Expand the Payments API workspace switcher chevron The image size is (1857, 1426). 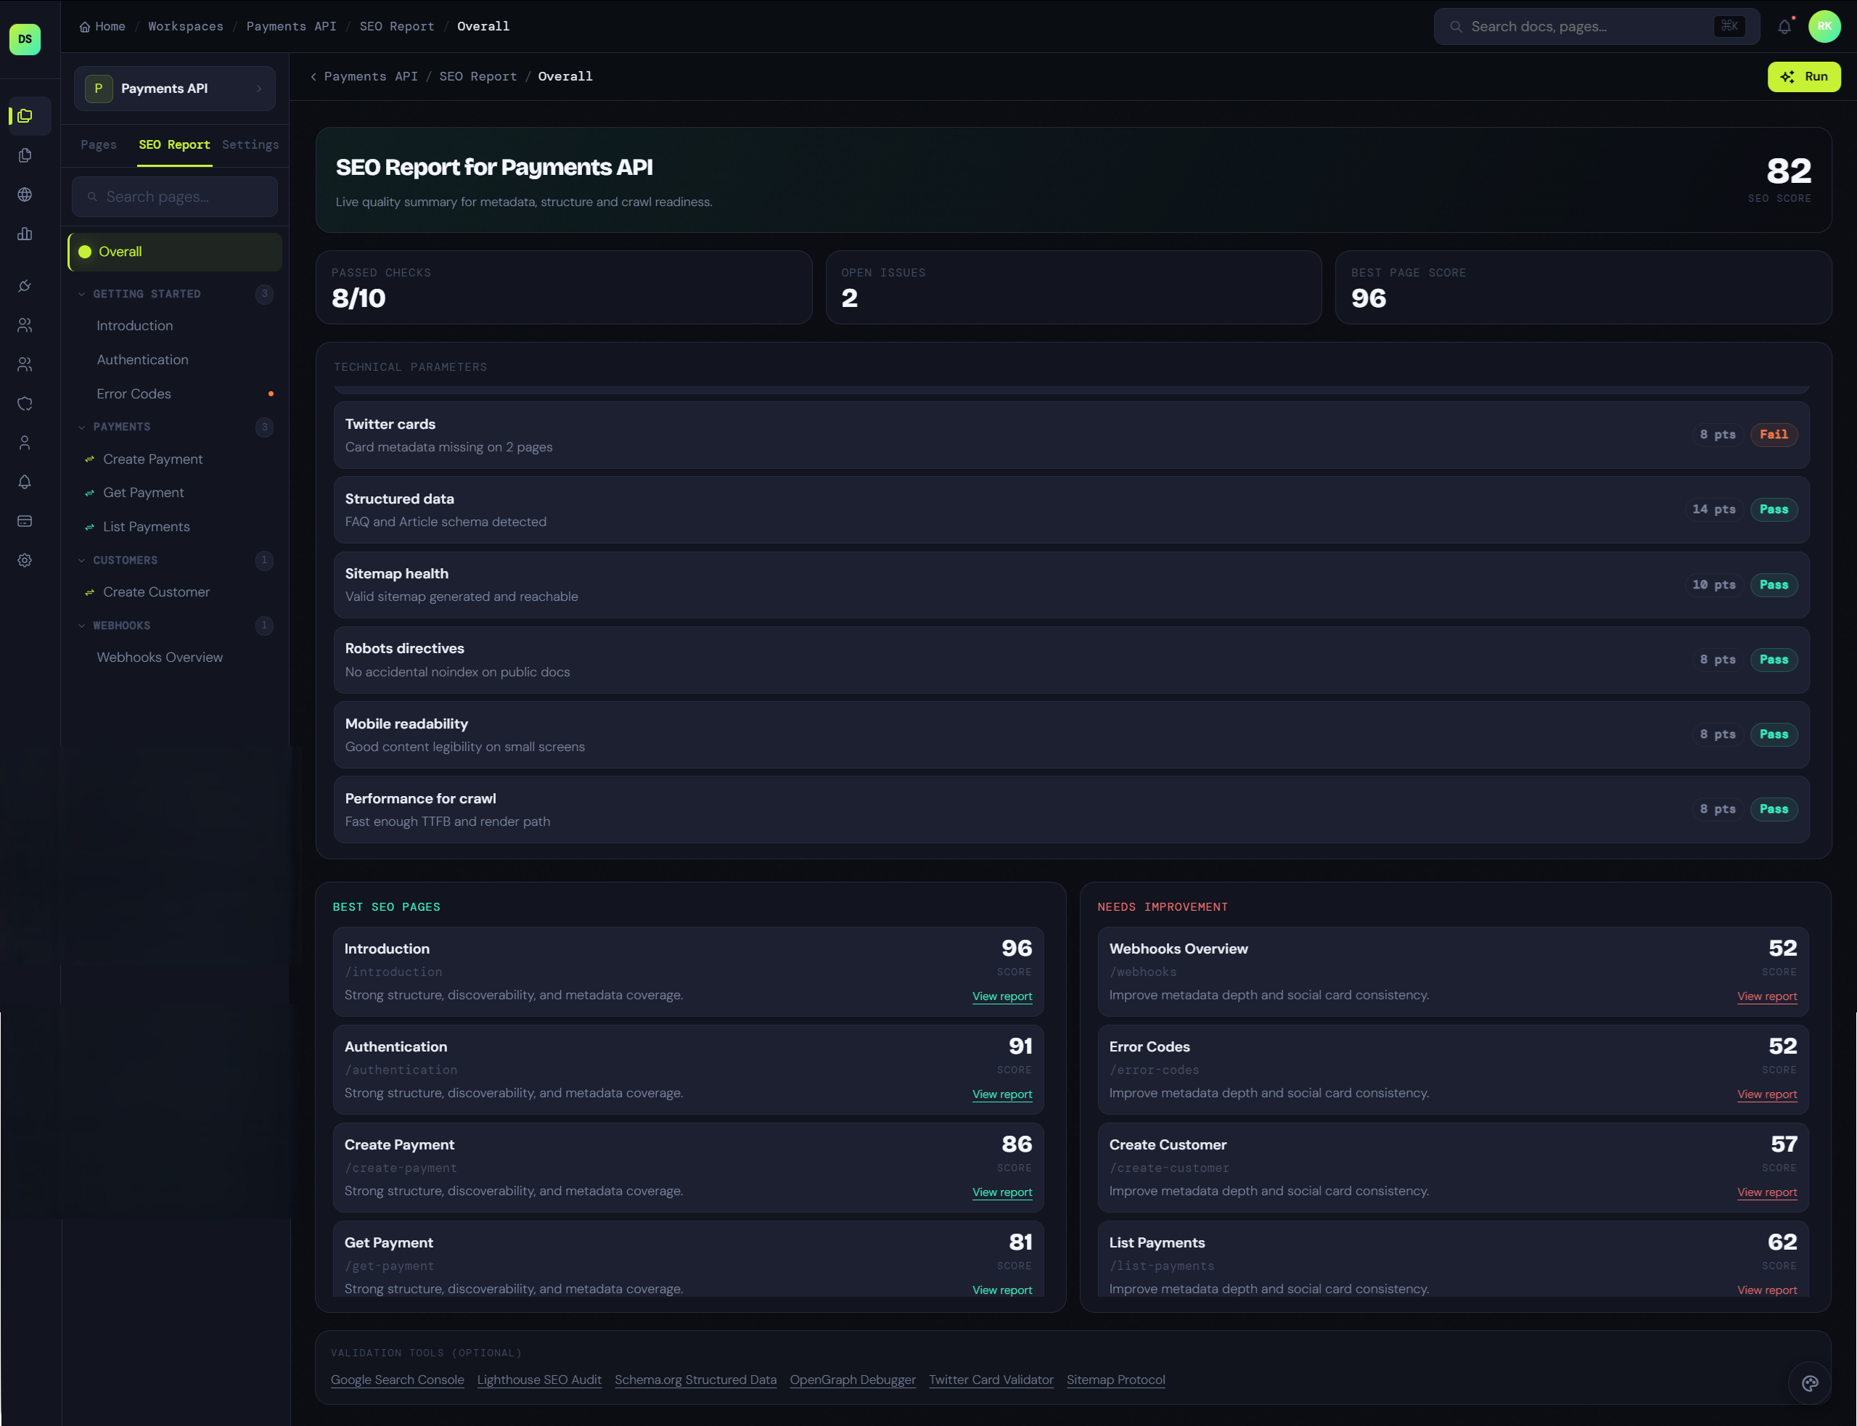coord(260,87)
